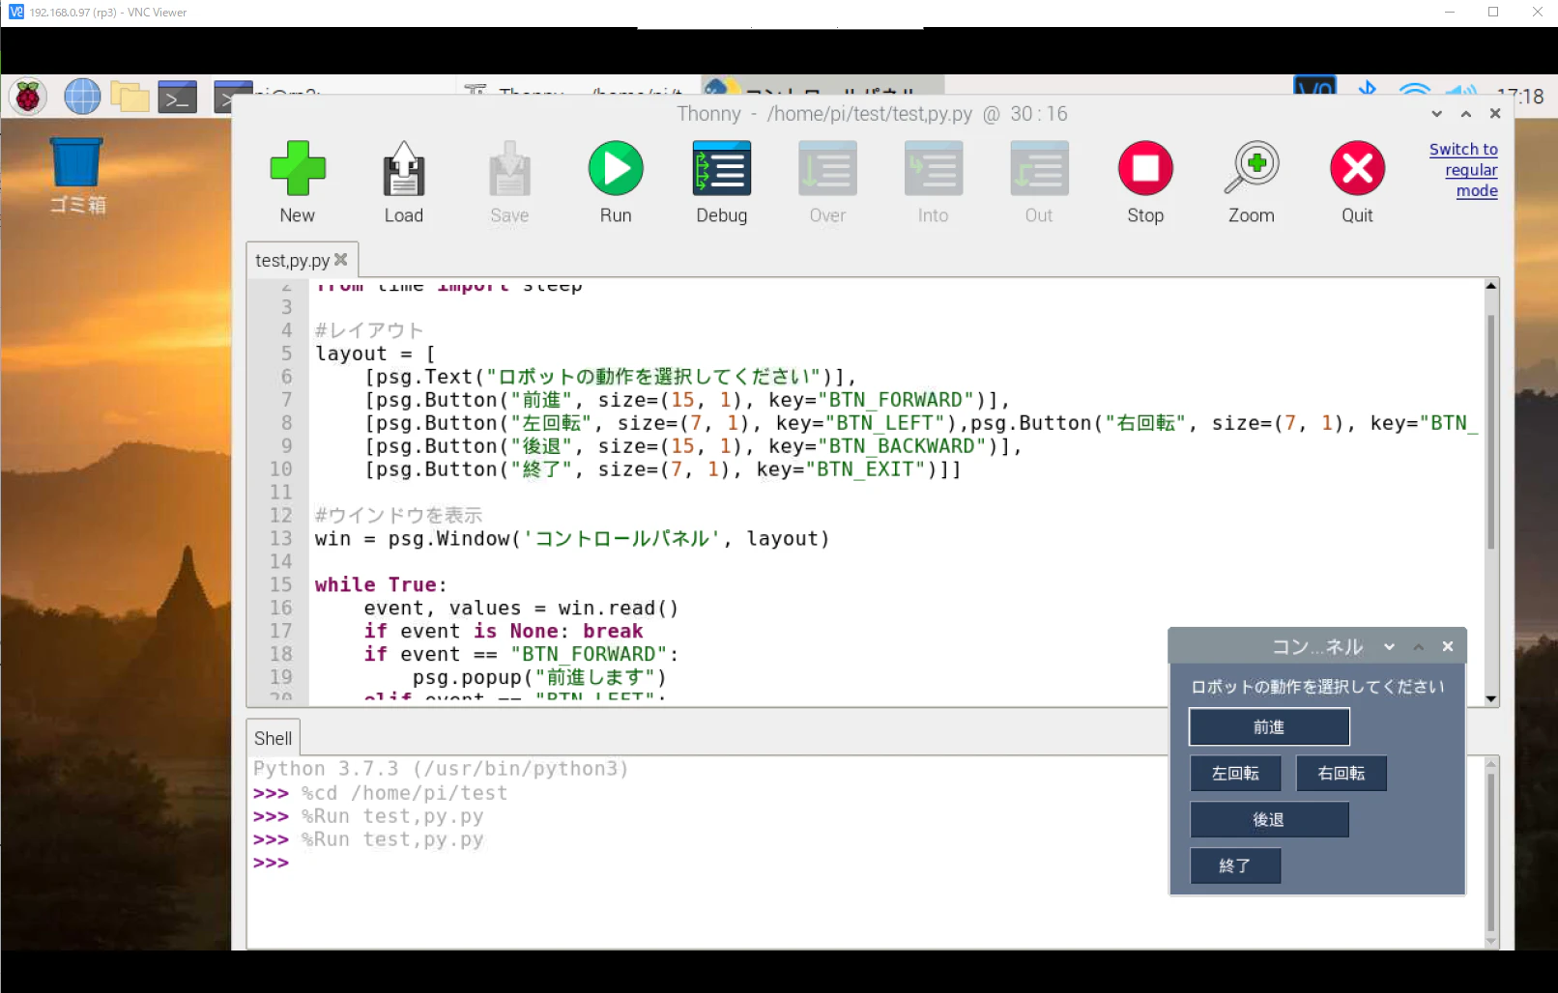
Task: Click the 後退 backward button
Action: point(1269,820)
